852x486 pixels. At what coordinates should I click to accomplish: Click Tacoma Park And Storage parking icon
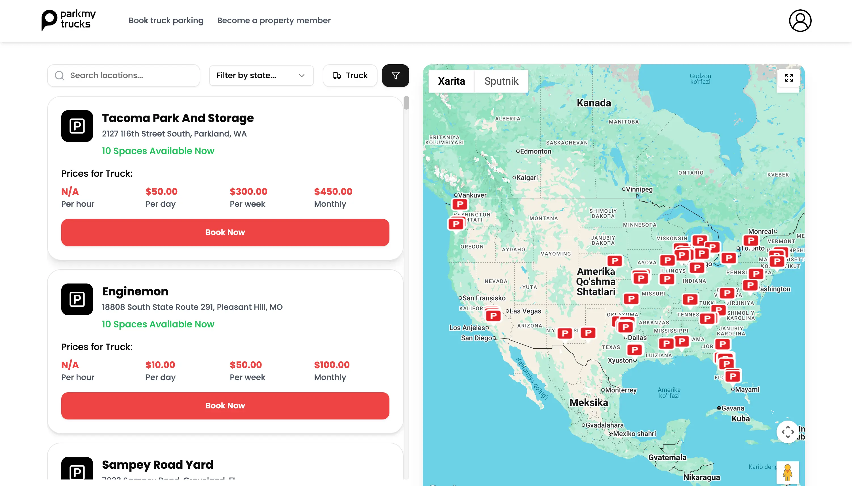(x=77, y=126)
